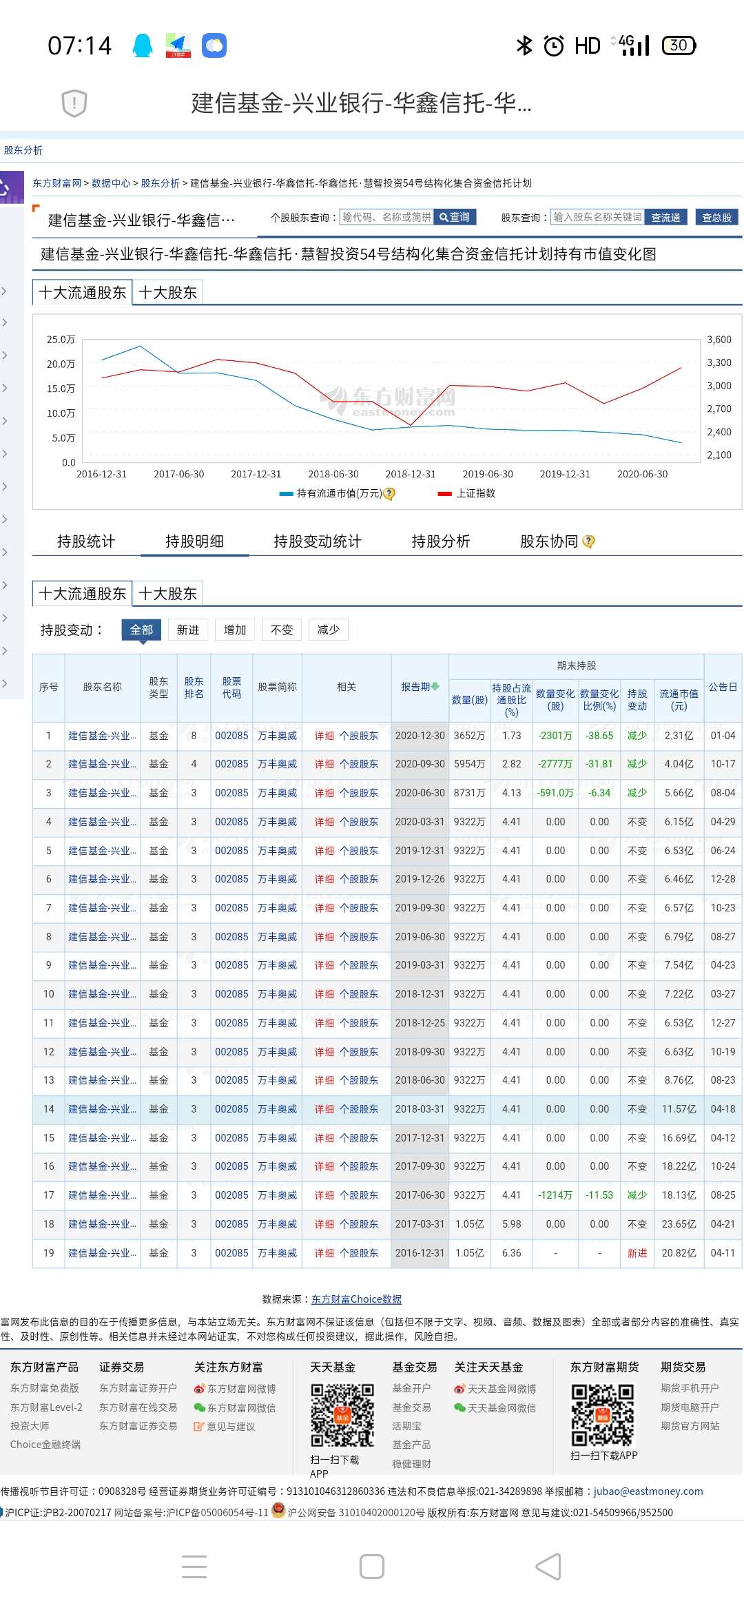Open 东方财富网 breadcrumb link
Screen dimensions: 744x1612
(x=56, y=183)
